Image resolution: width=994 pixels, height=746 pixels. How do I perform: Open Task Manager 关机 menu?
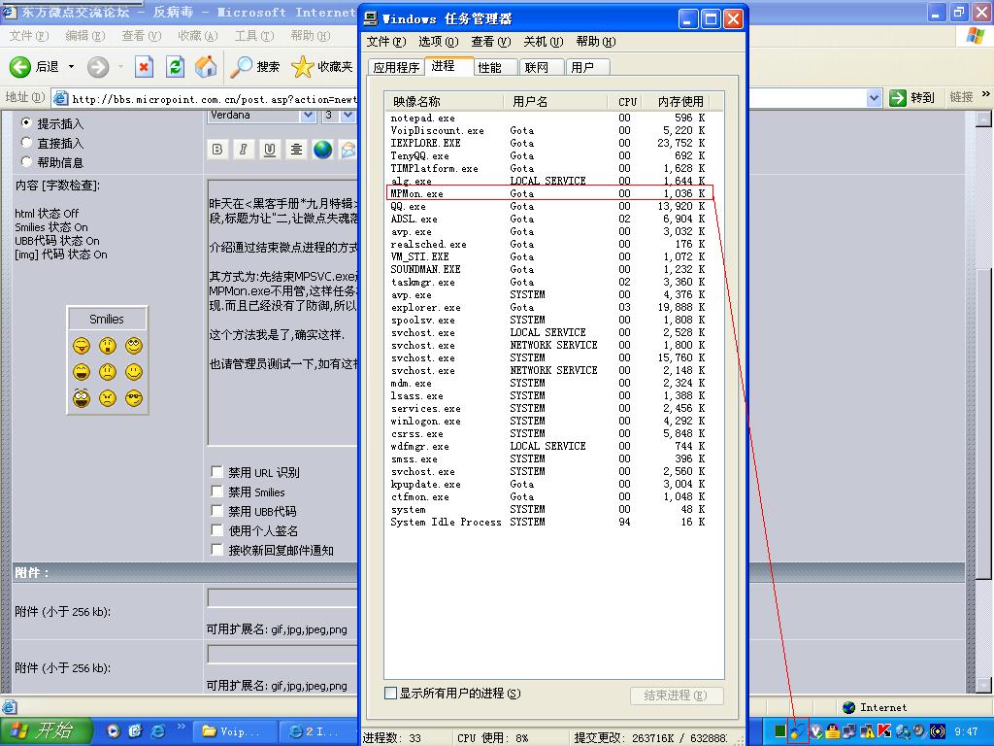544,42
